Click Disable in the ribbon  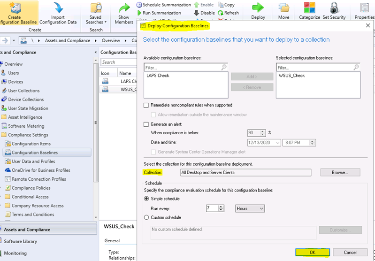[x=204, y=13]
